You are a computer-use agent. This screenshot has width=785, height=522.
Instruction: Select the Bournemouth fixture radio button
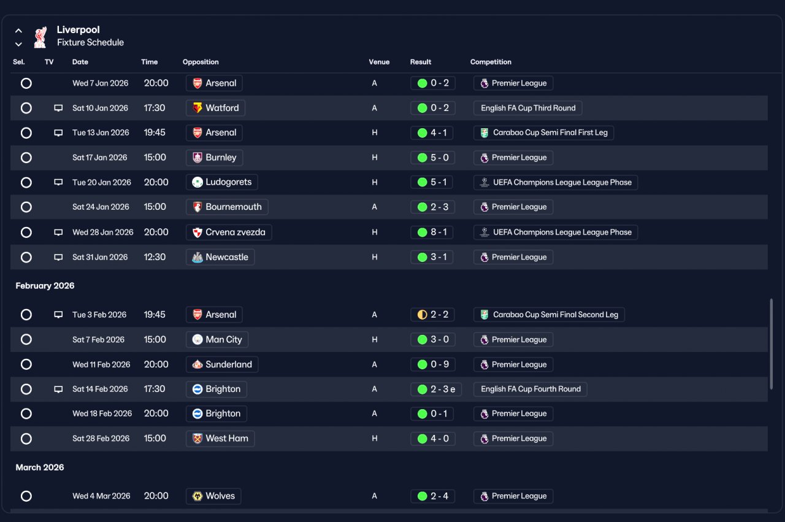coord(26,207)
